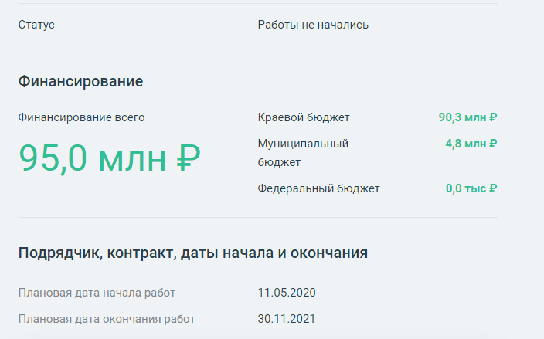Select the large 95,0 млн total amount
Screen dimensions: 544x339
click(93, 158)
